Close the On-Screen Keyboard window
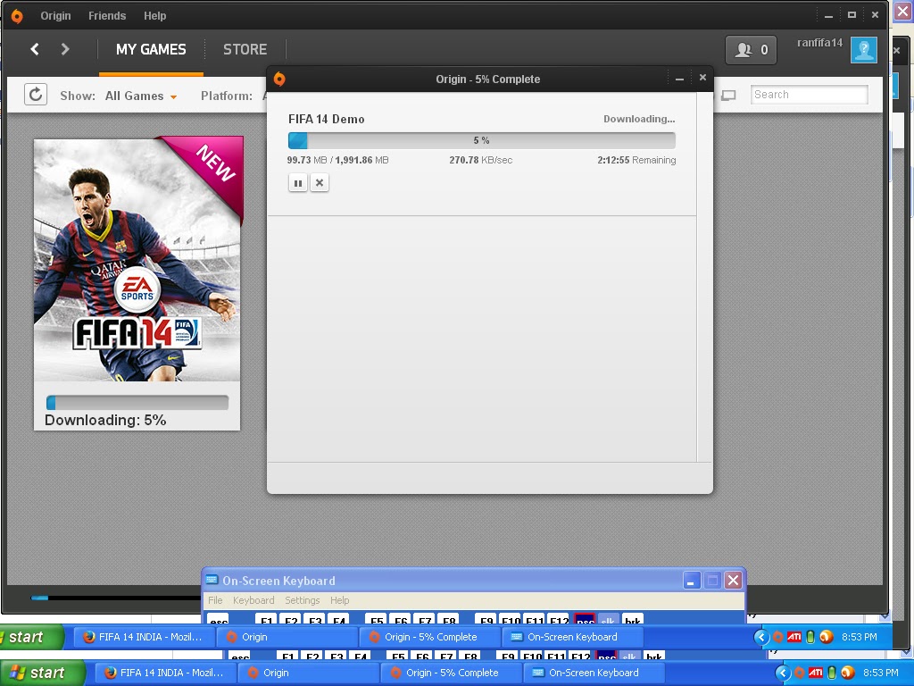 (734, 581)
